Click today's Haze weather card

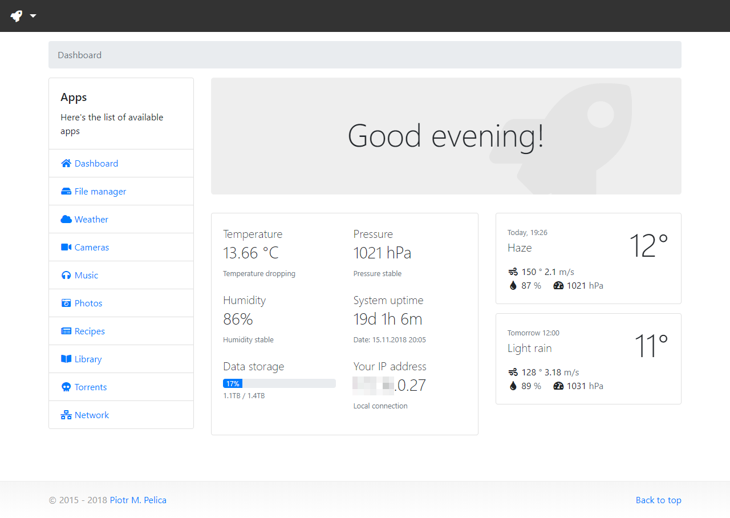coord(588,258)
